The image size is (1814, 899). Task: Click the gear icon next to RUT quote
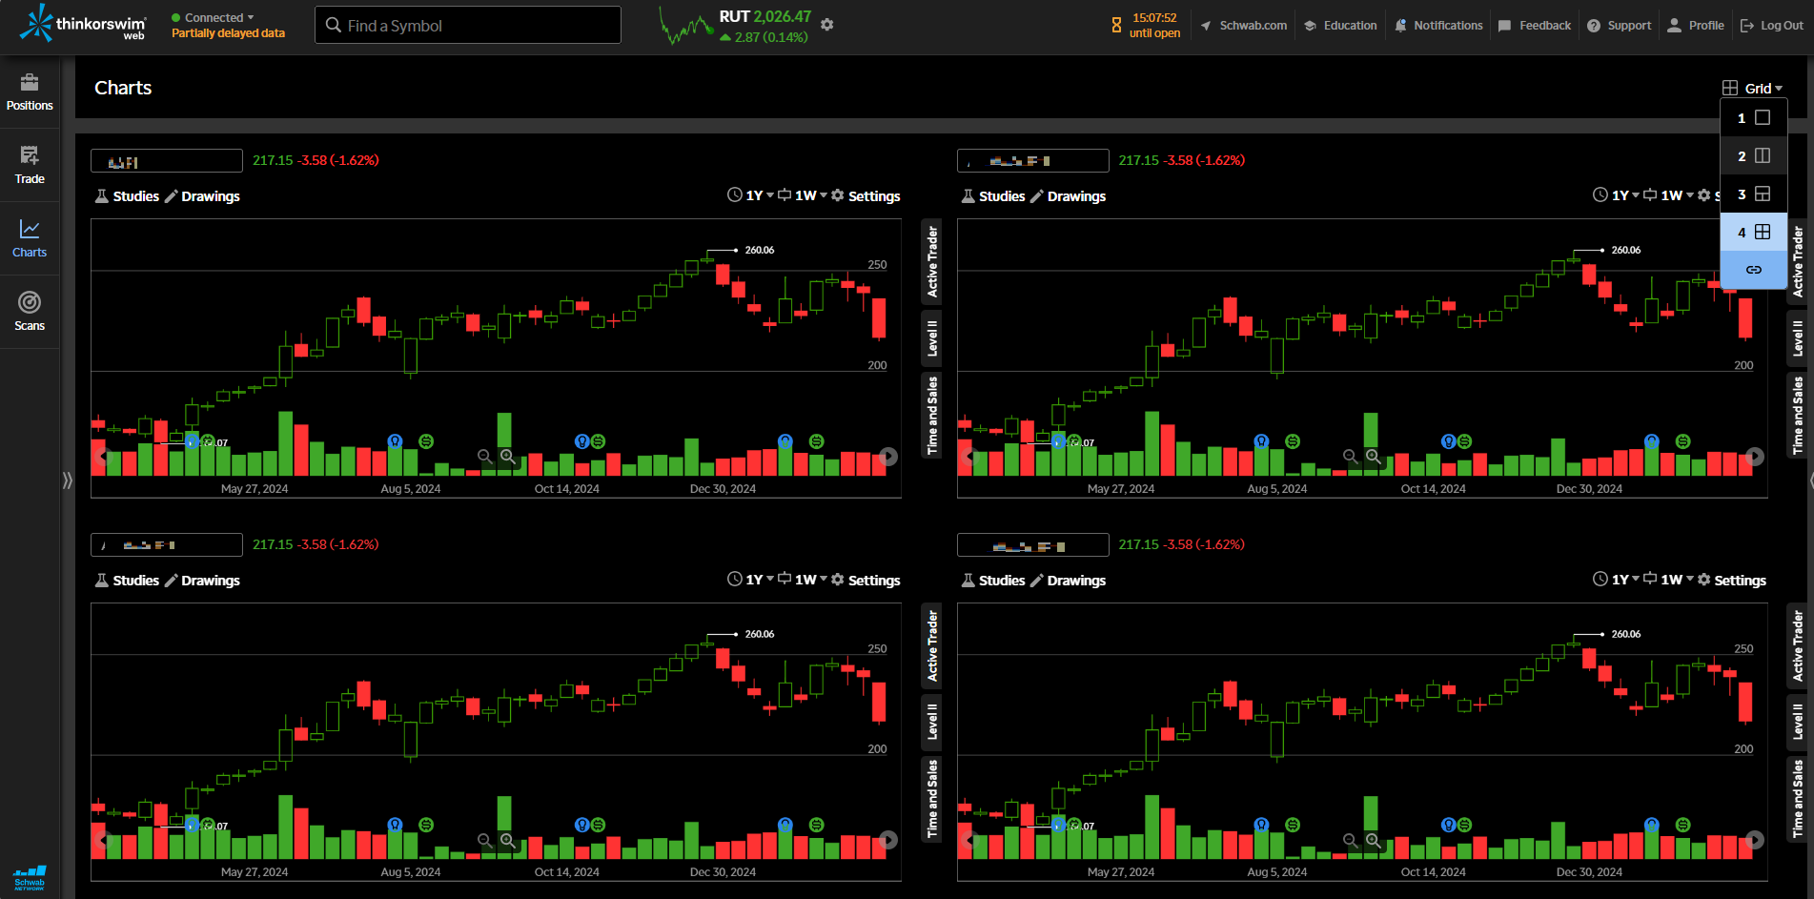[827, 25]
